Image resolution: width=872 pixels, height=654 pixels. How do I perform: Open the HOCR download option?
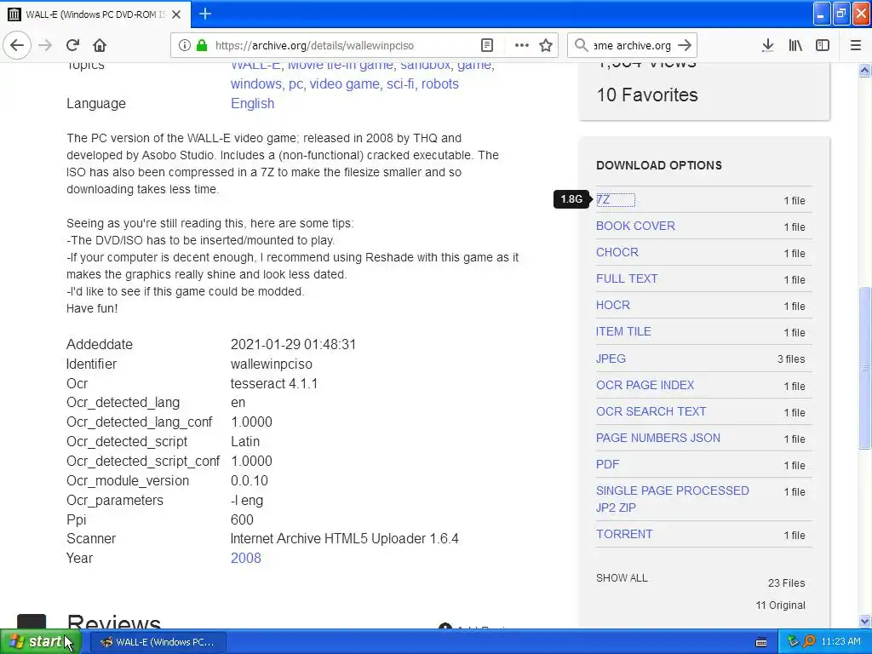pyautogui.click(x=613, y=305)
